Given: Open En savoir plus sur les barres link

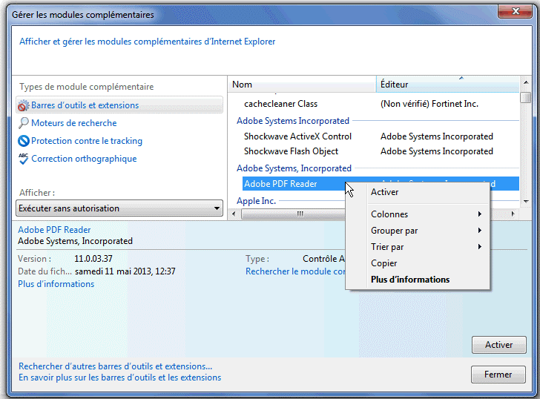Looking at the screenshot, I should [x=119, y=377].
